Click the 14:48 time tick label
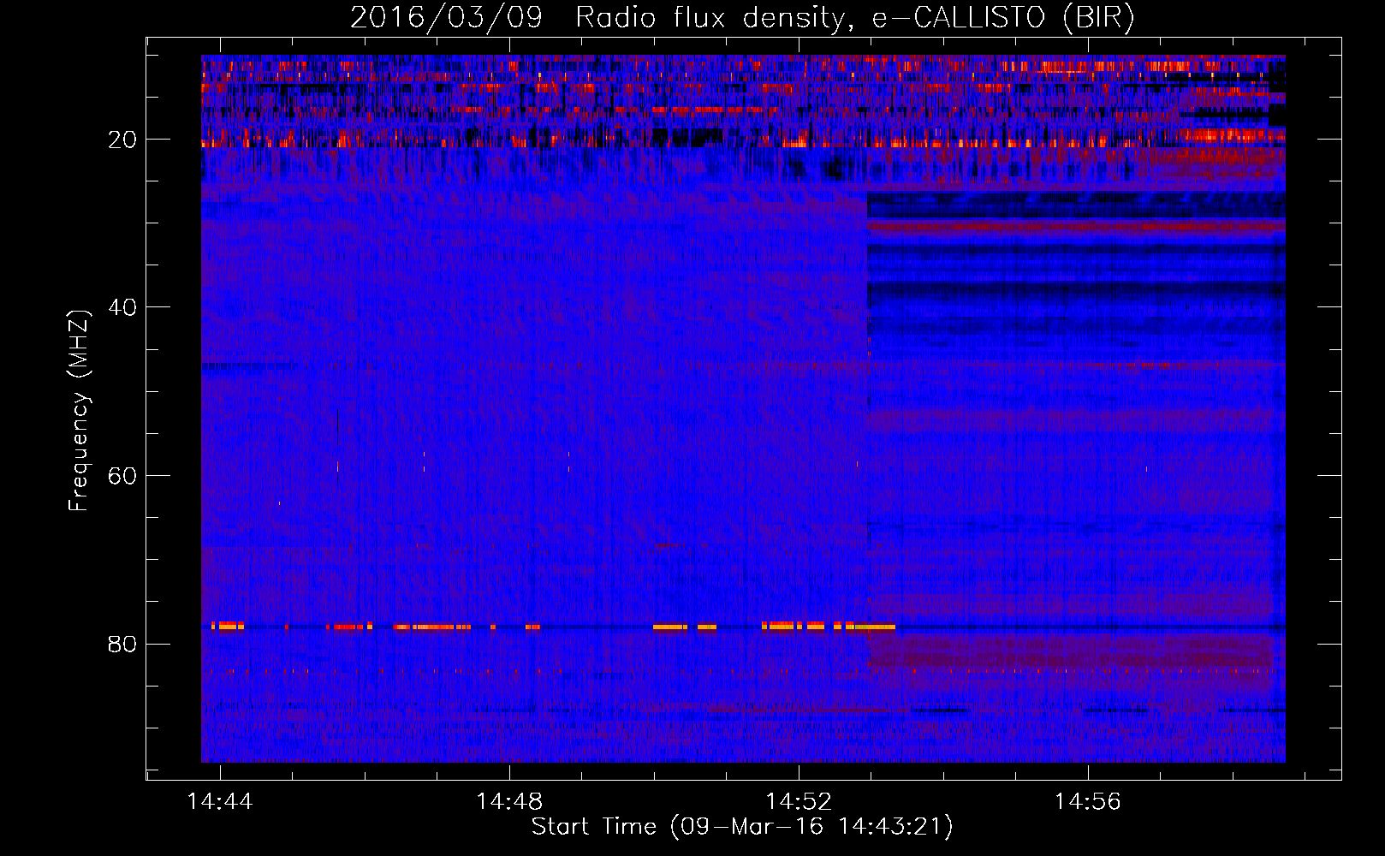The width and height of the screenshot is (1385, 856). tap(509, 802)
